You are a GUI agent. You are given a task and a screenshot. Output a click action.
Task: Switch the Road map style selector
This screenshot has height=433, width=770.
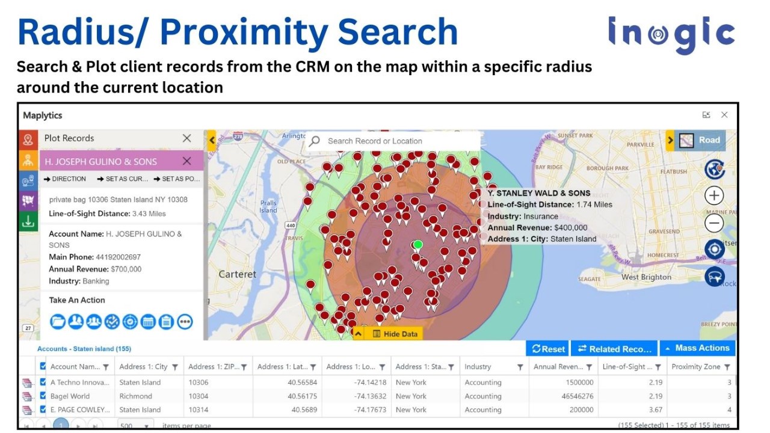click(700, 140)
